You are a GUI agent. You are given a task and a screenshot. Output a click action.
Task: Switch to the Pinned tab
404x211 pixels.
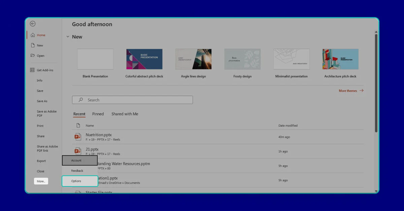tap(98, 114)
